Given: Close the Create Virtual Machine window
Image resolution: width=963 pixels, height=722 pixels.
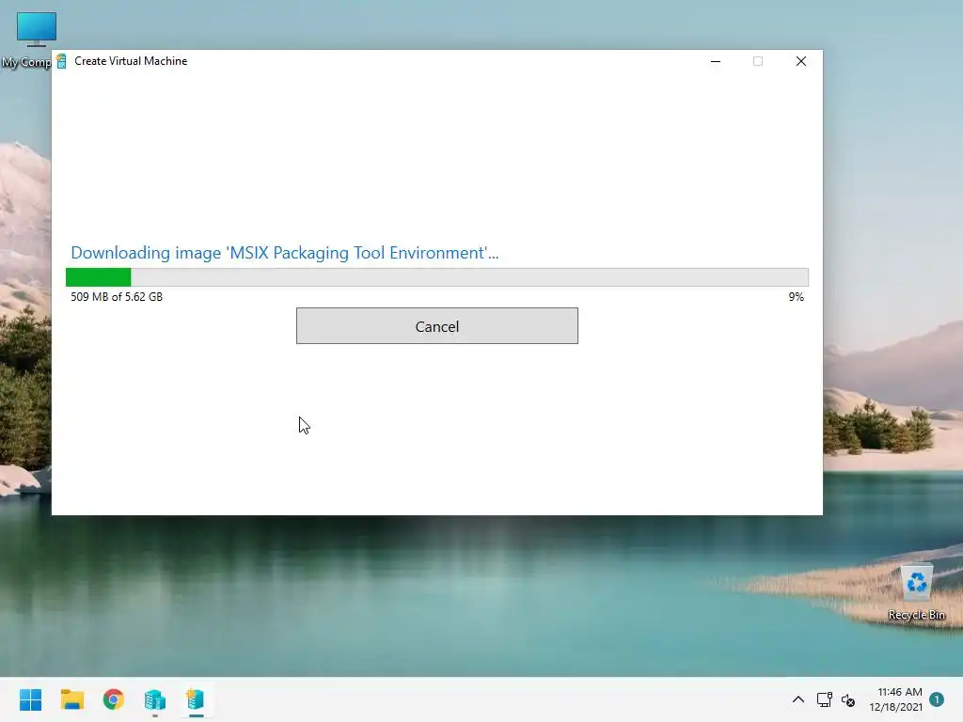Looking at the screenshot, I should [x=801, y=61].
